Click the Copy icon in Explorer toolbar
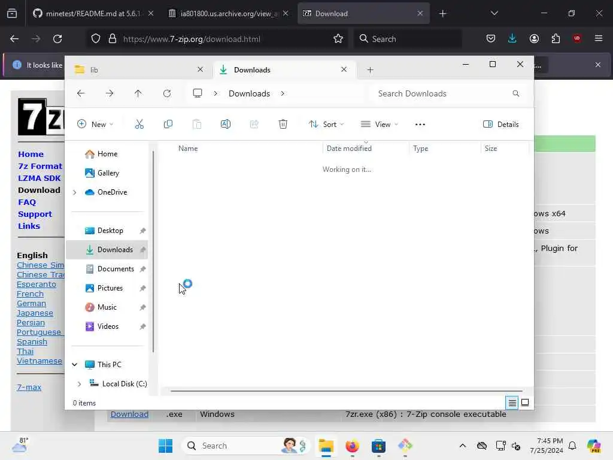Screen dimensions: 613x460 168,125
